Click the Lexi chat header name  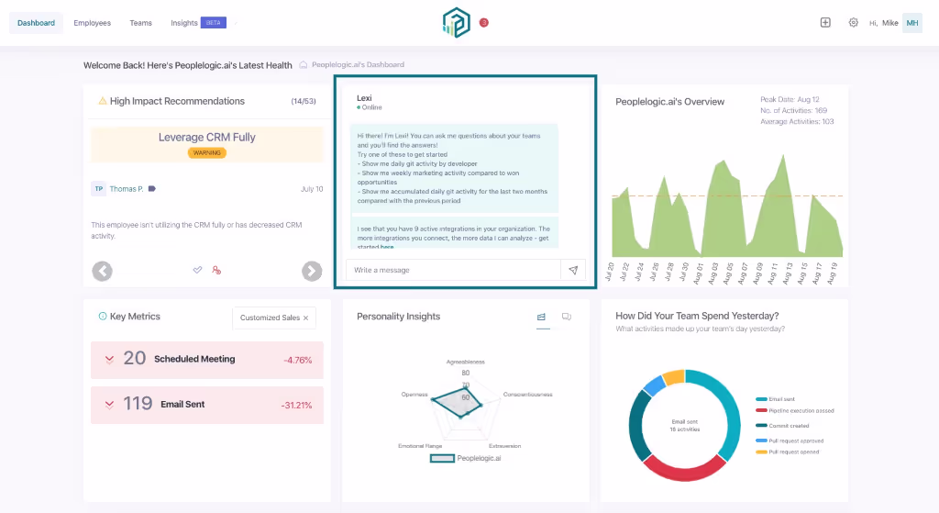tap(364, 97)
